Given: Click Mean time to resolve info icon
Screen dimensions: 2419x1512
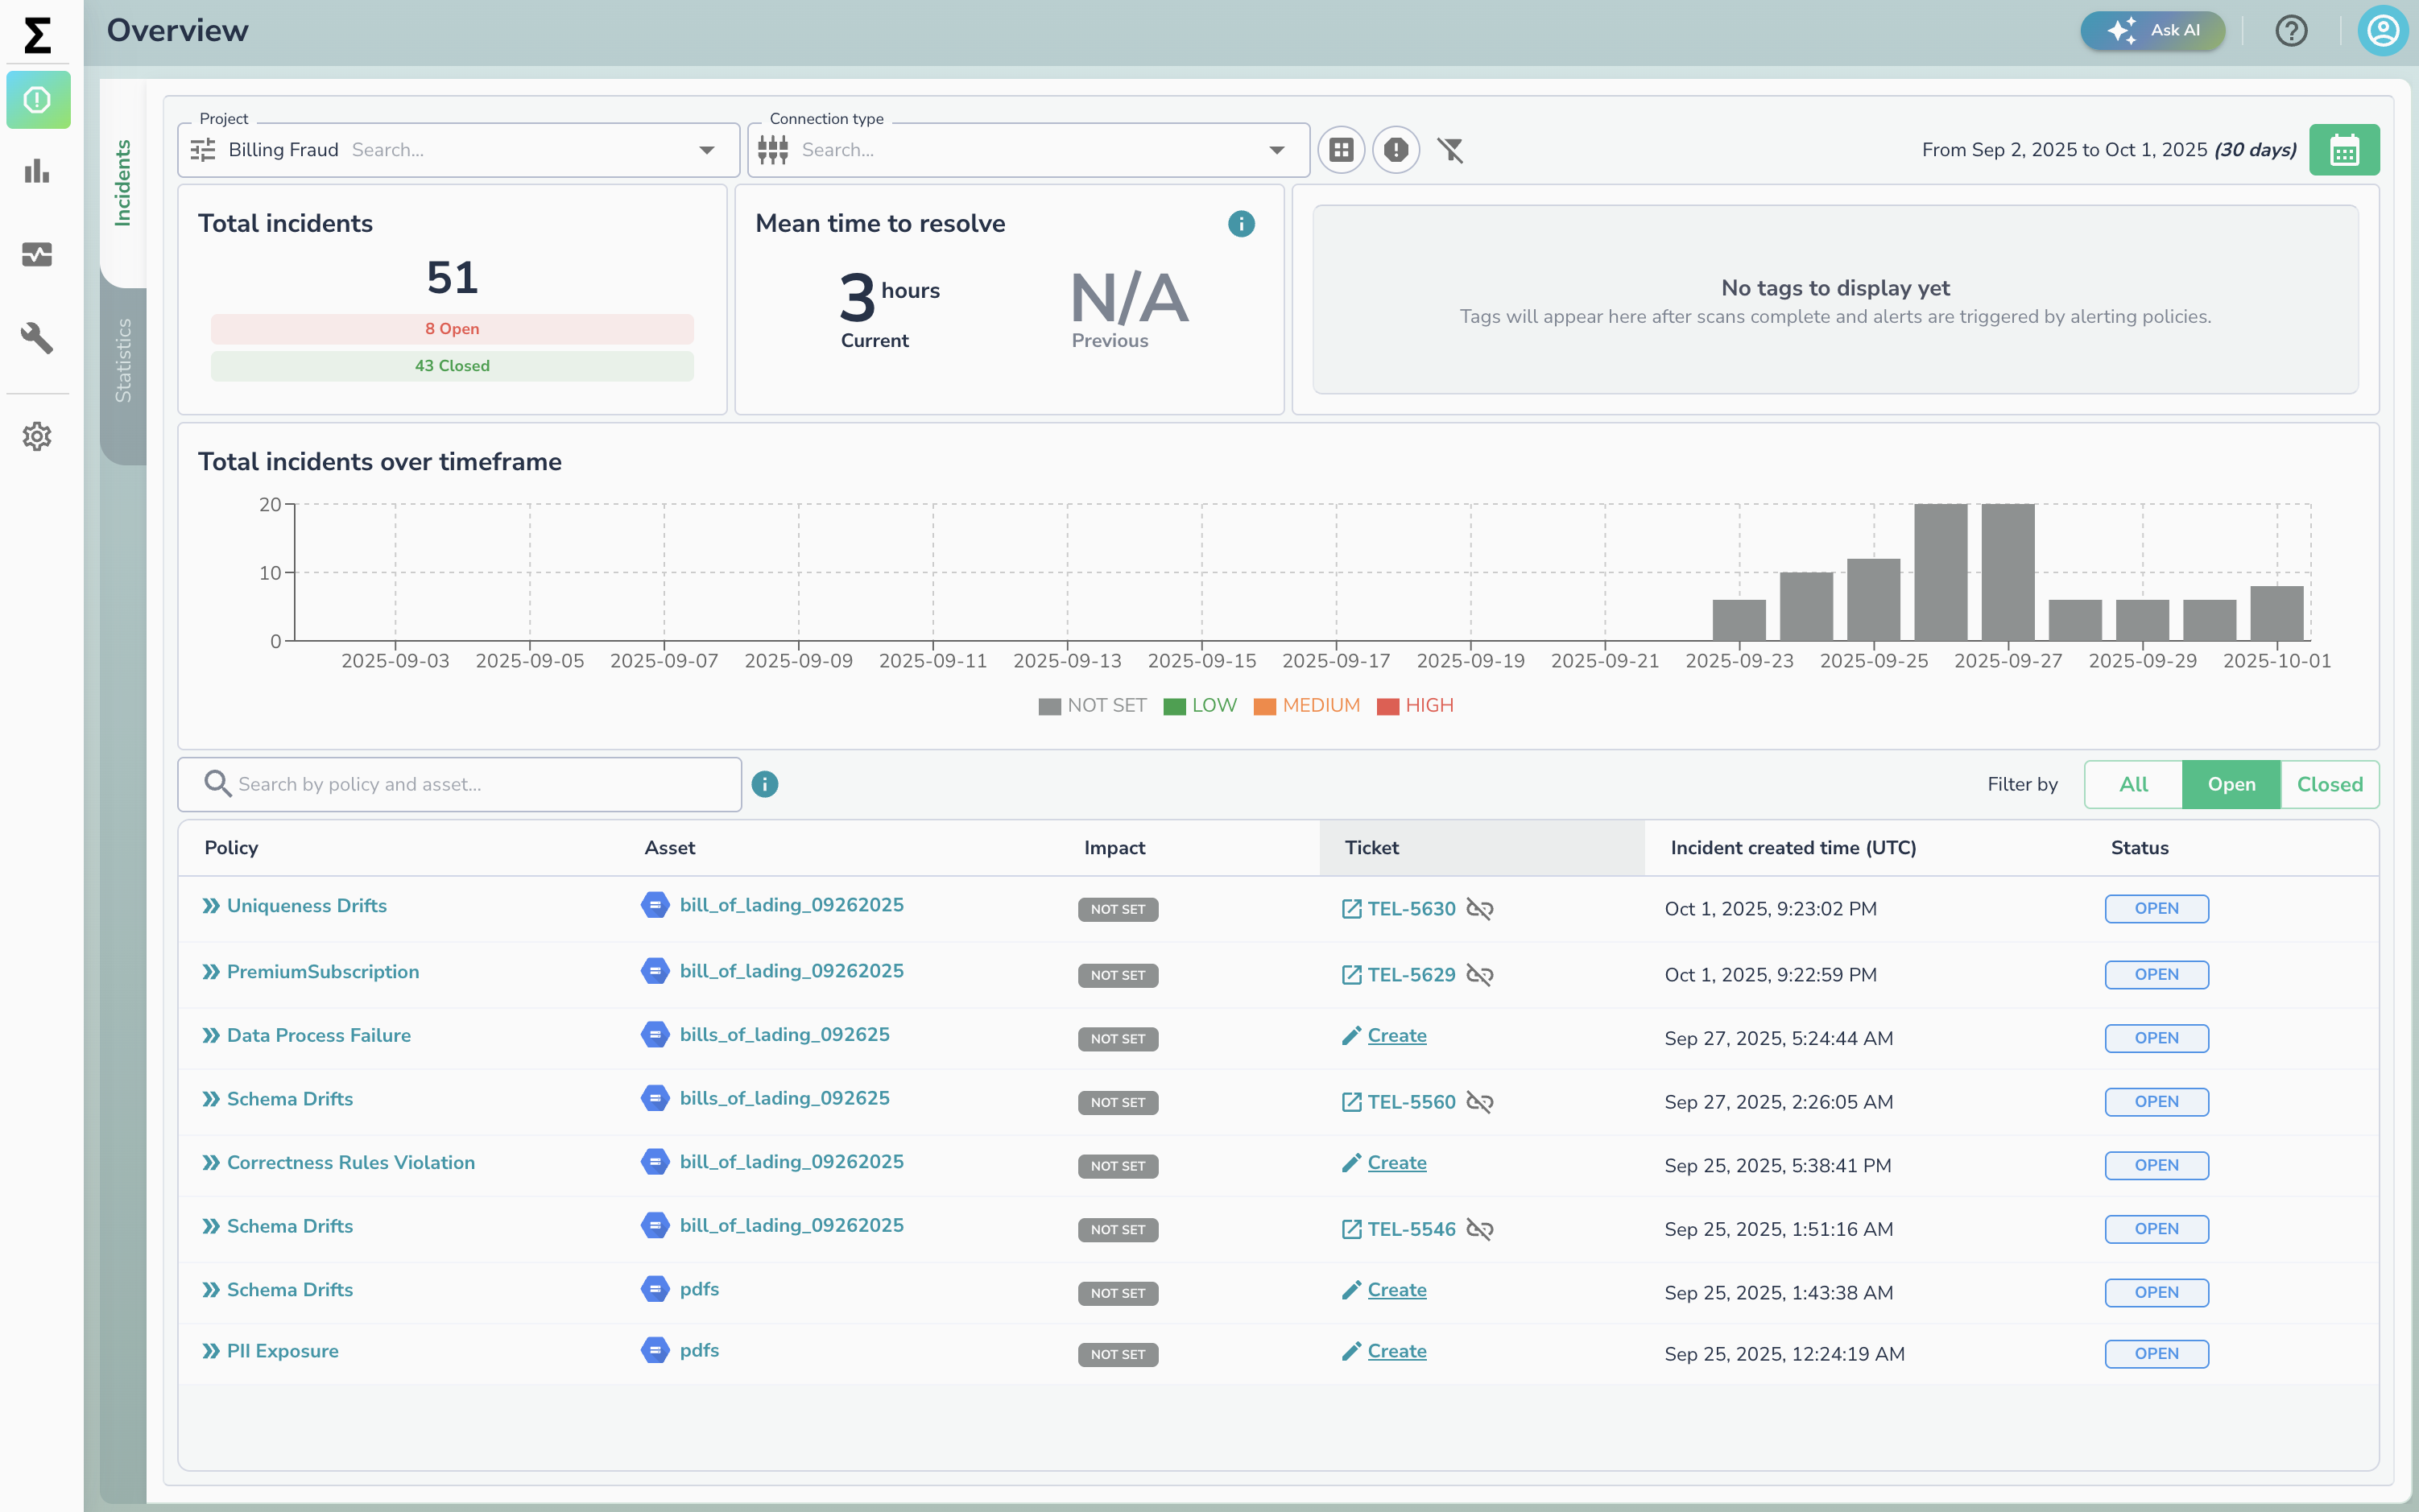Looking at the screenshot, I should [x=1241, y=224].
